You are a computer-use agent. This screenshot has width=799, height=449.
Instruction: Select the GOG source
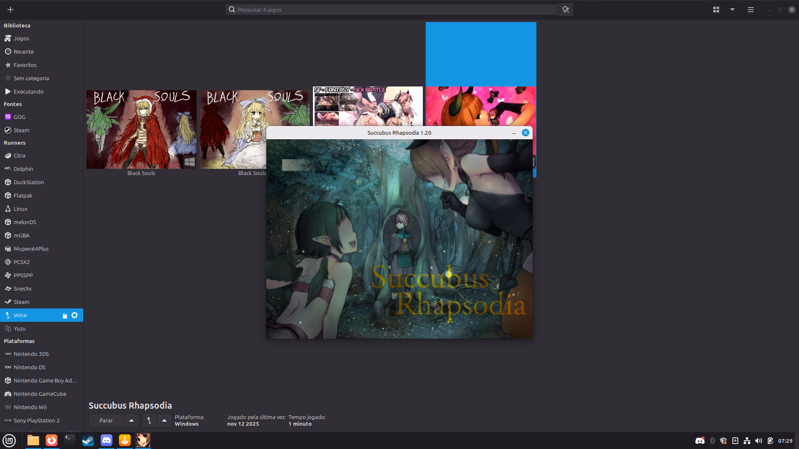(x=20, y=117)
